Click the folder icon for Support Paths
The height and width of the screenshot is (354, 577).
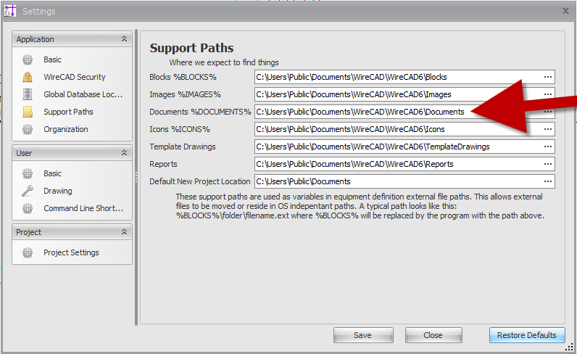coord(28,112)
